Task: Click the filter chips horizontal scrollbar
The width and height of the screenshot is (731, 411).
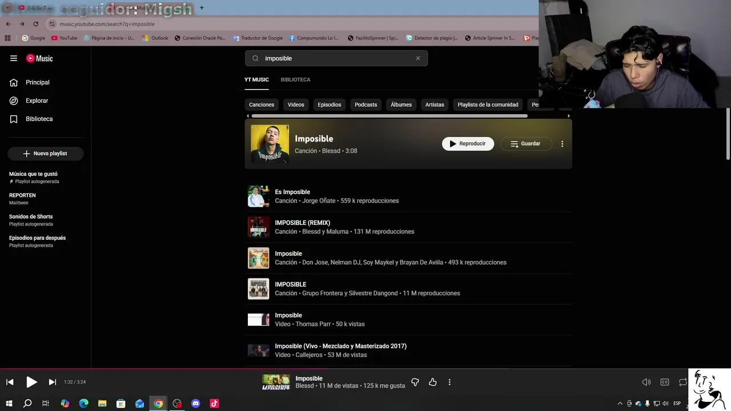Action: pyautogui.click(x=389, y=116)
